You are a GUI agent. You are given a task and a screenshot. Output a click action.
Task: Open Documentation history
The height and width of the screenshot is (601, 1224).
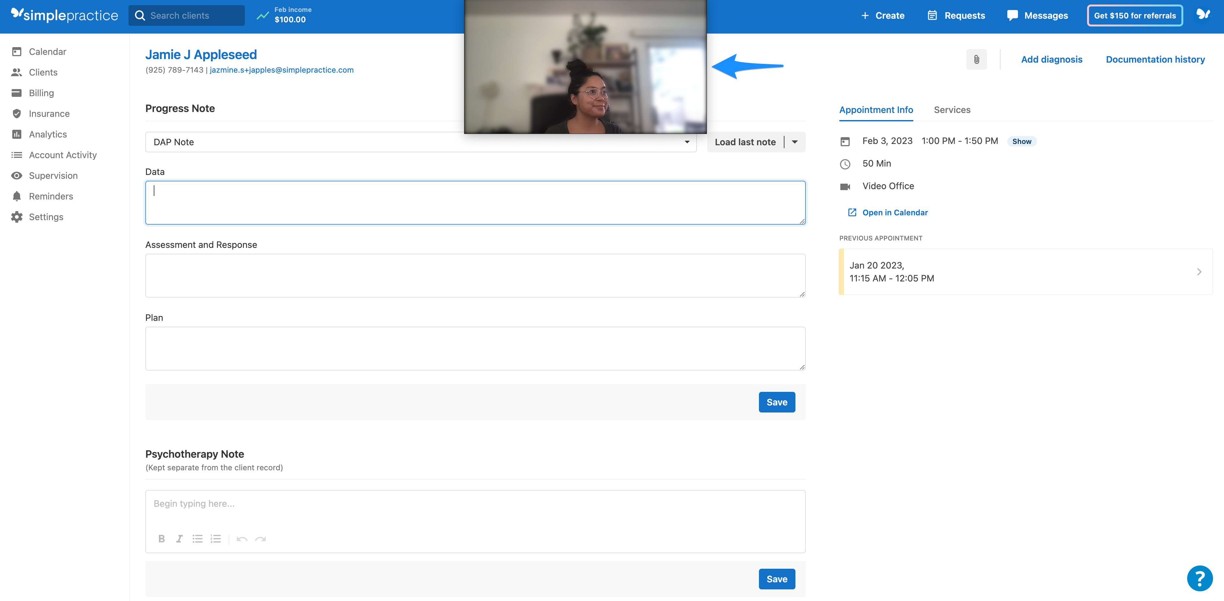(1155, 59)
